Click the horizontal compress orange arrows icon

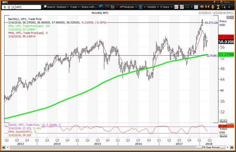(x=207, y=7)
